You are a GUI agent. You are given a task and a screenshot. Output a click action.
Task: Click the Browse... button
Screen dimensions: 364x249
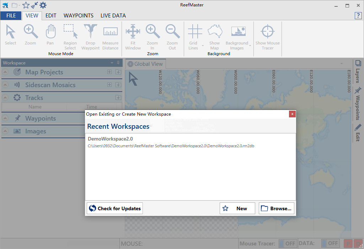click(277, 208)
